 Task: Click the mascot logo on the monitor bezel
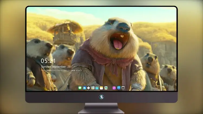pos(101,97)
